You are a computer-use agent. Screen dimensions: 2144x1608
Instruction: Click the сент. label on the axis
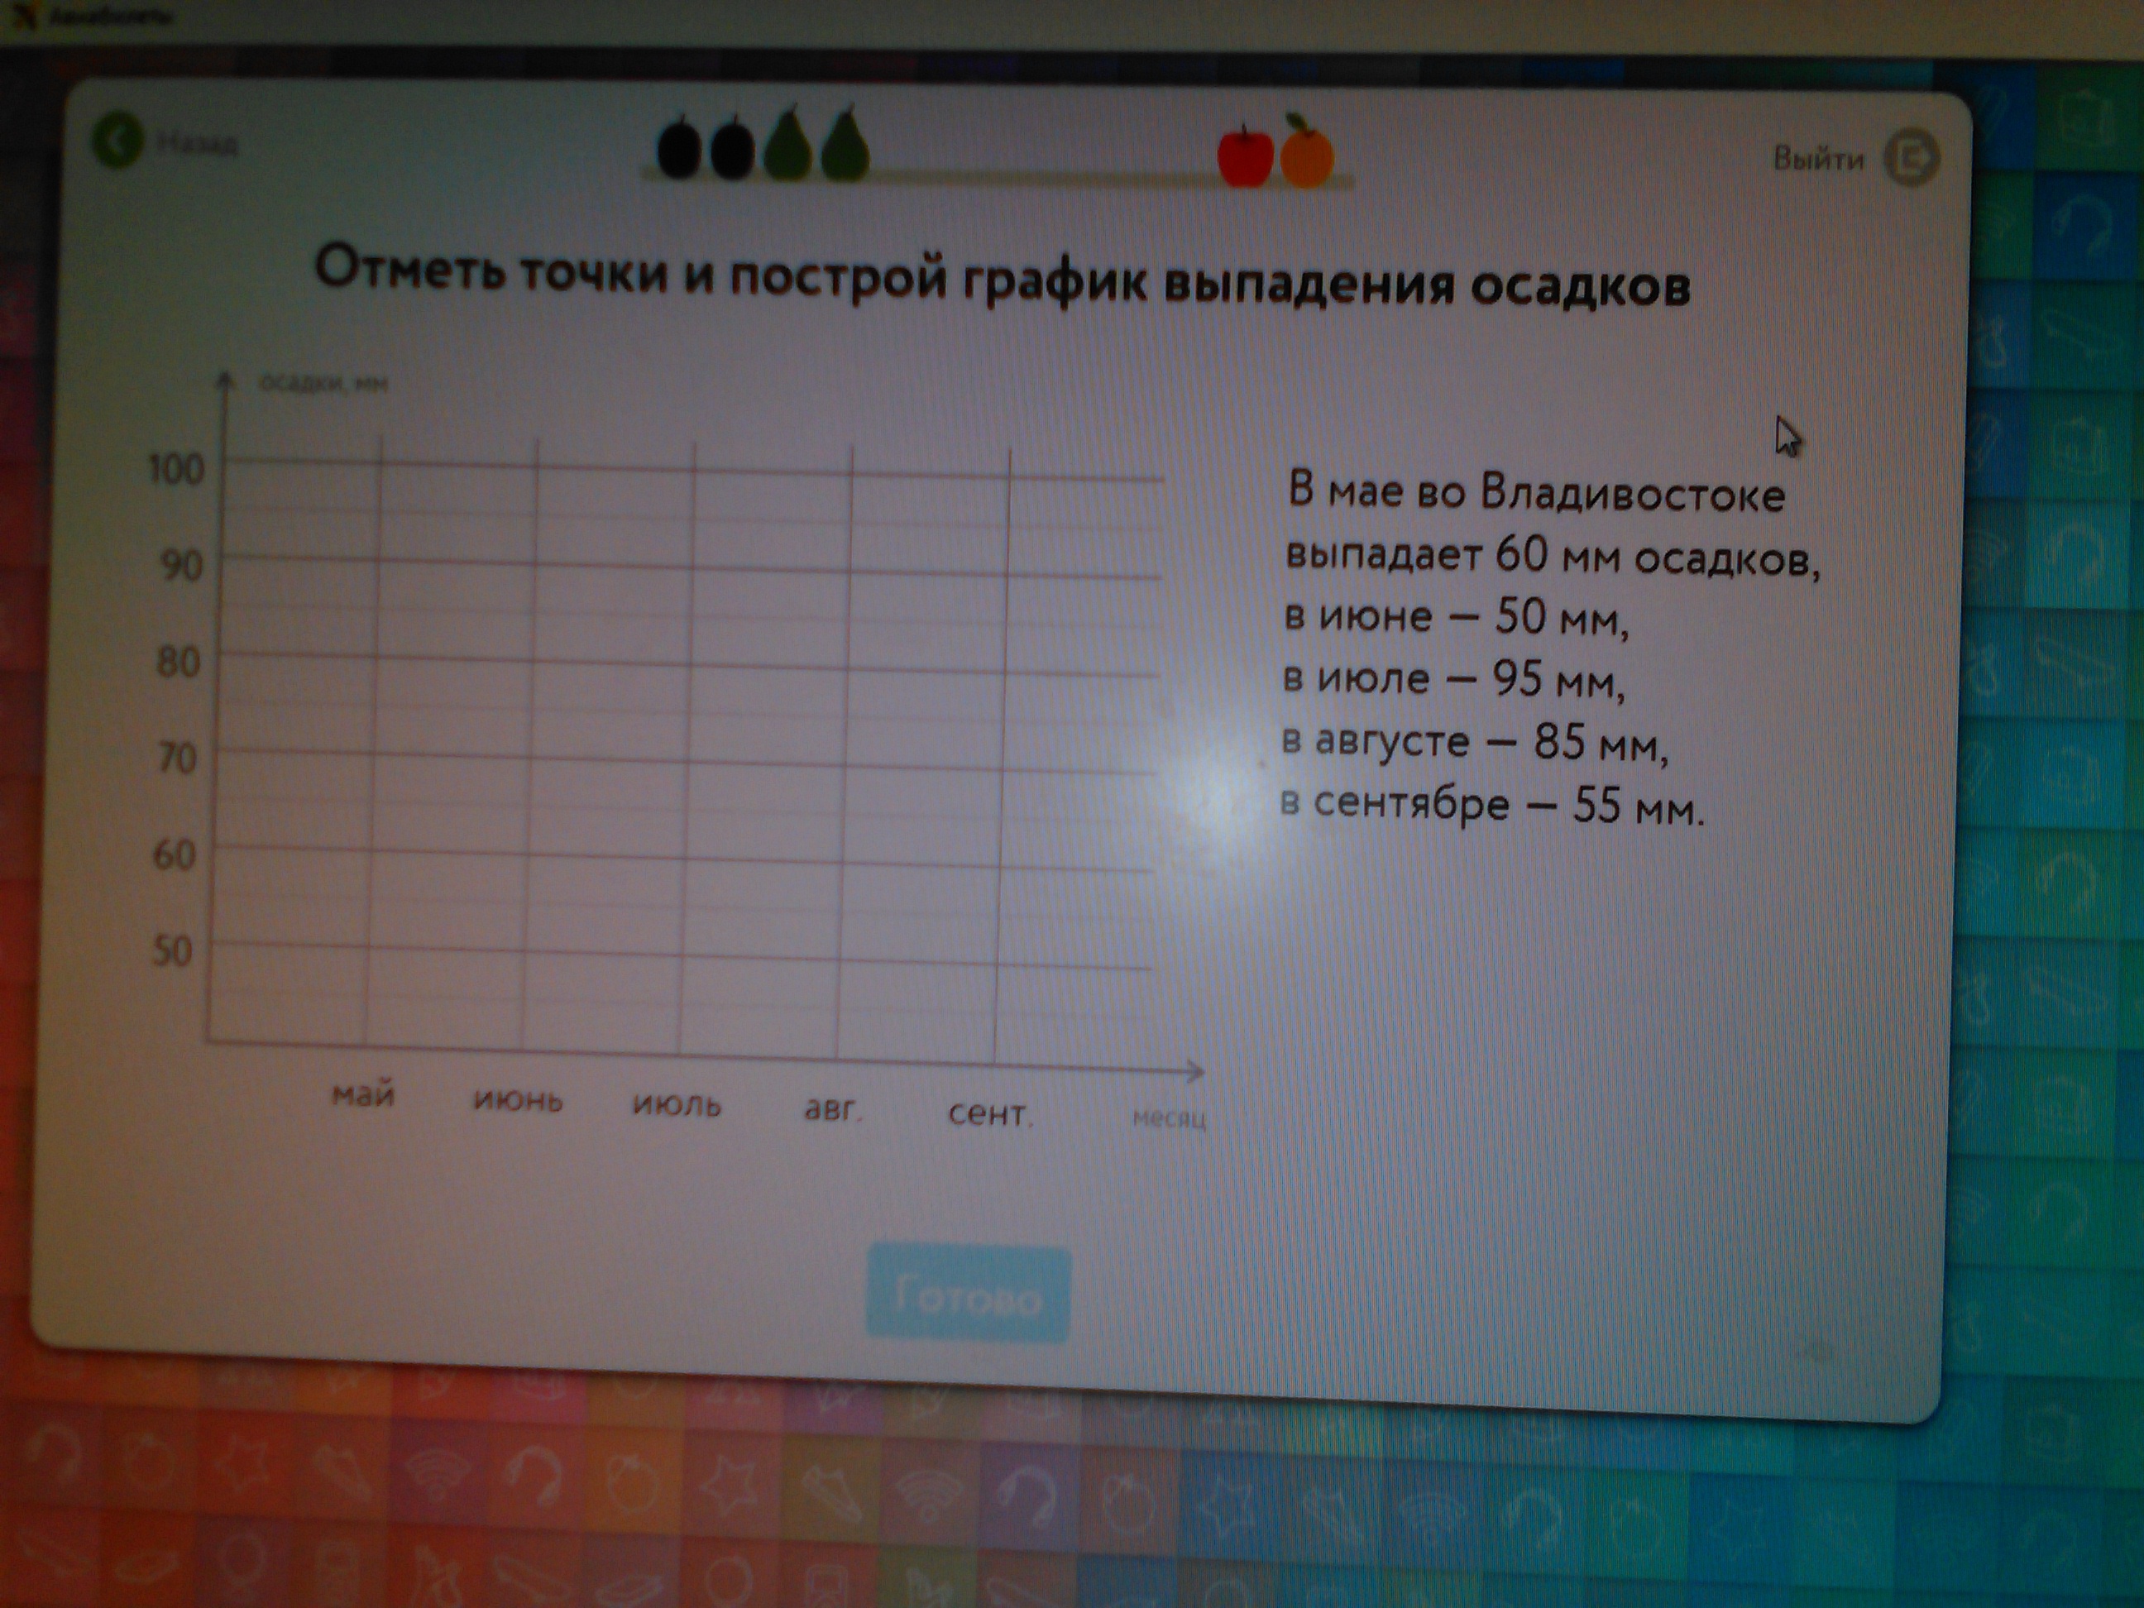click(x=989, y=1113)
